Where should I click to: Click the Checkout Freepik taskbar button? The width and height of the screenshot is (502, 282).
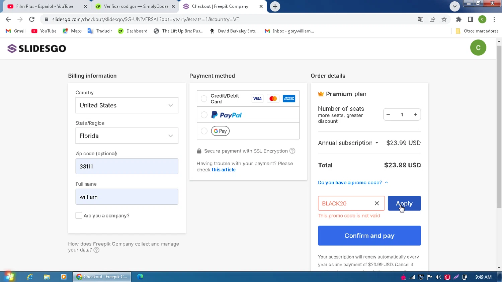pos(102,277)
